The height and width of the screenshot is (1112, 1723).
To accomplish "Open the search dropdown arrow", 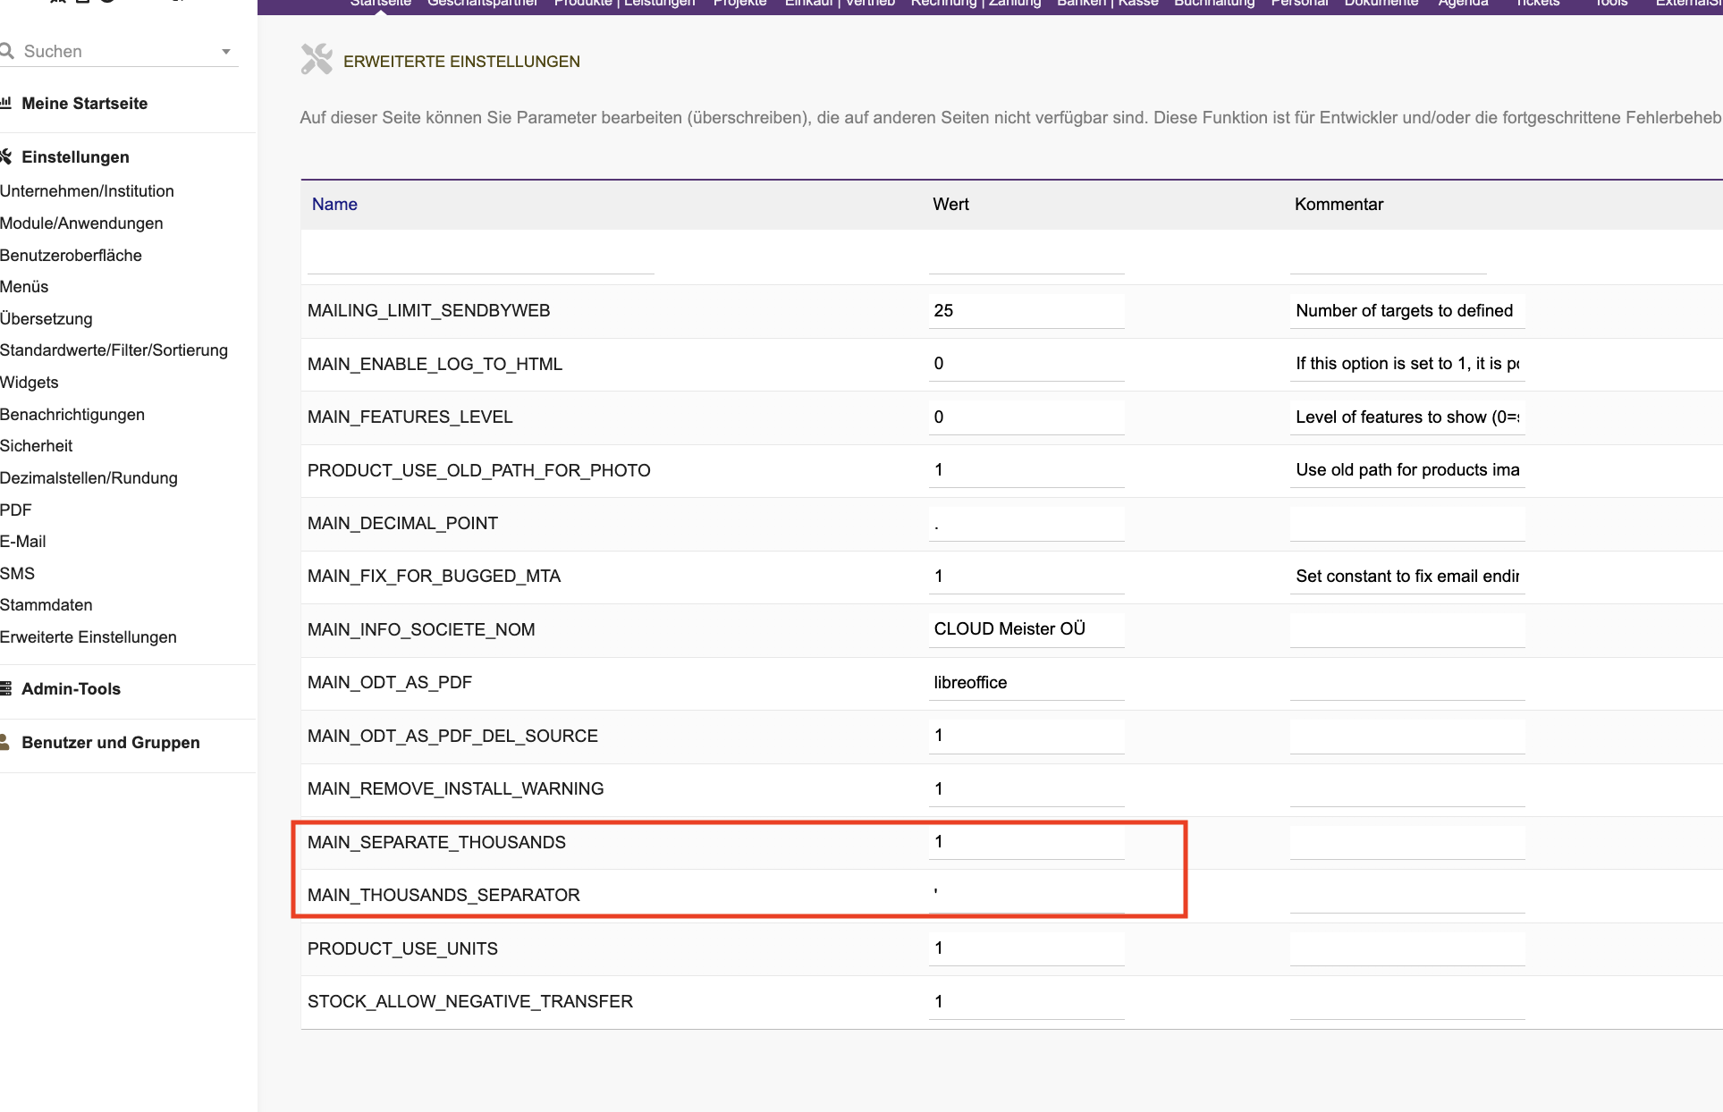I will click(x=226, y=52).
